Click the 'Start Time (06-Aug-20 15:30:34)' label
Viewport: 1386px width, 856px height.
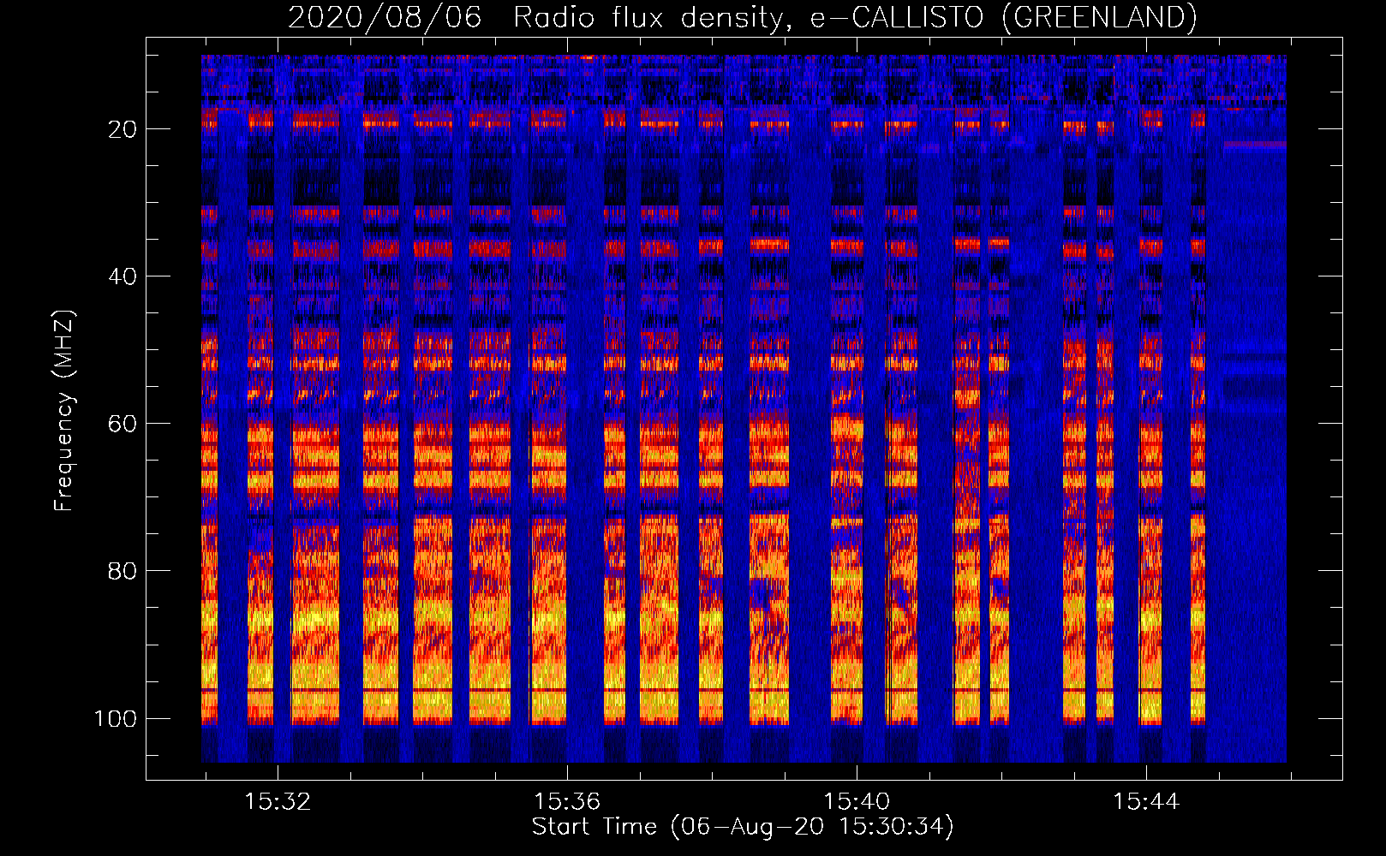point(743,827)
